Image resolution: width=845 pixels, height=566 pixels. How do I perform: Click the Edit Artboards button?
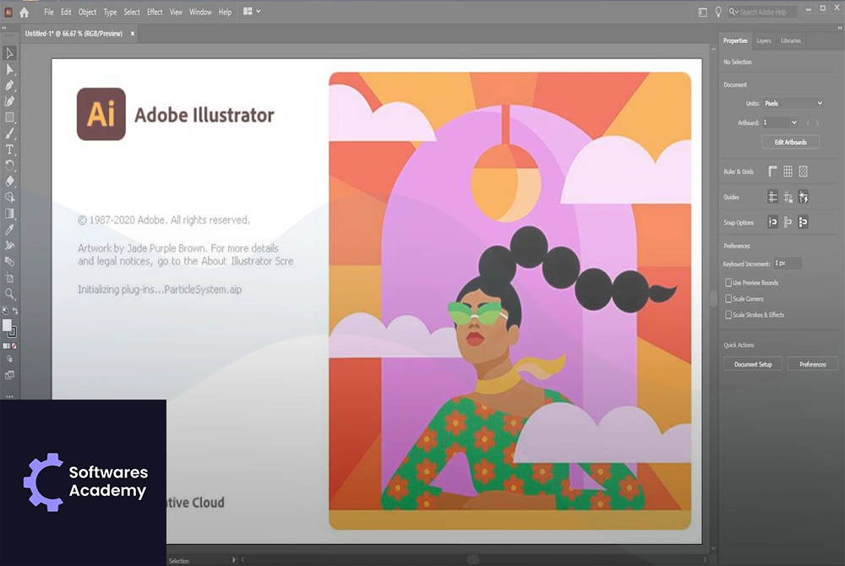[791, 142]
